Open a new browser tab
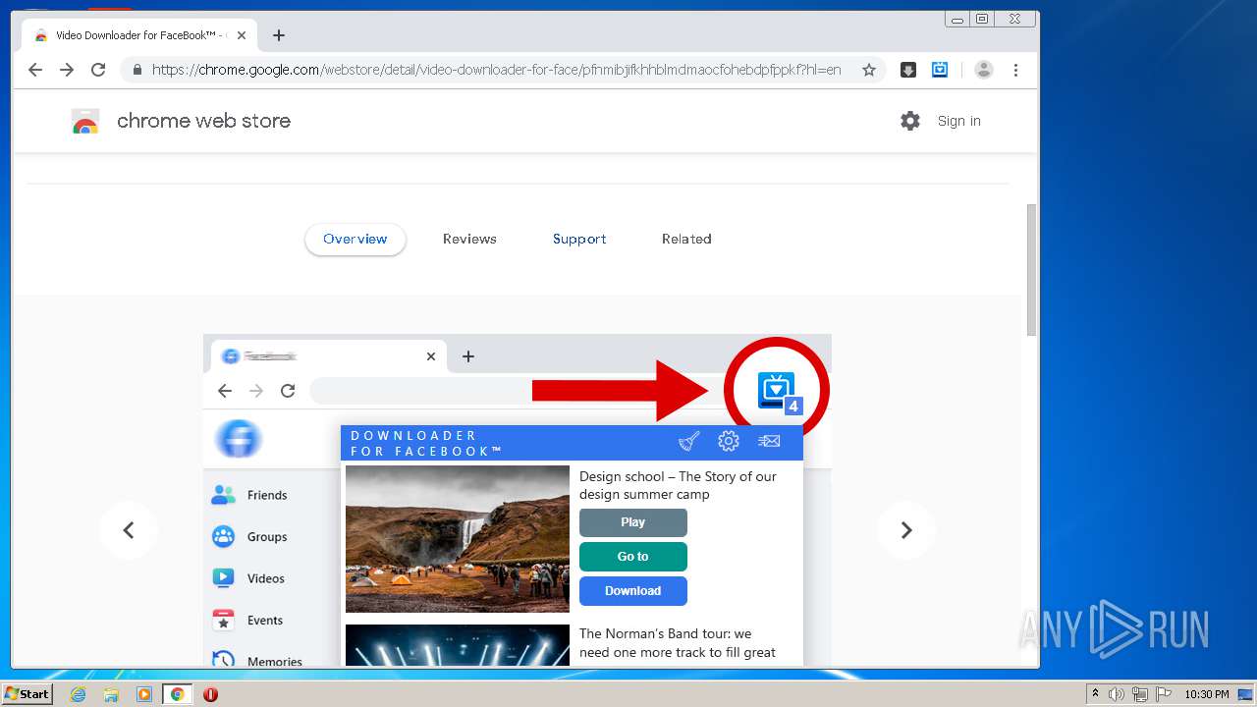1257x707 pixels. pyautogui.click(x=279, y=35)
